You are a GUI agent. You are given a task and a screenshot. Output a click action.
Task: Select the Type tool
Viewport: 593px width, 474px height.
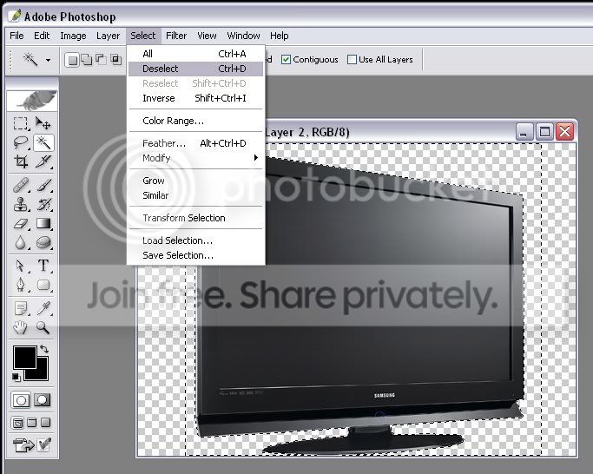click(43, 266)
